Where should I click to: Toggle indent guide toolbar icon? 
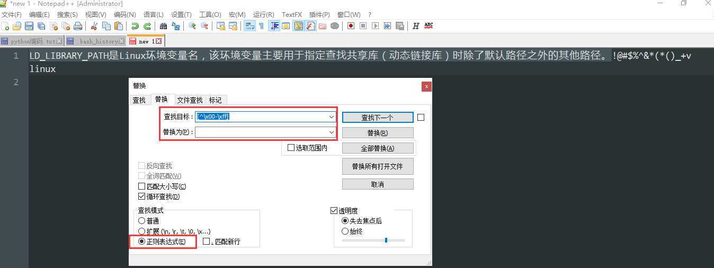(274, 25)
